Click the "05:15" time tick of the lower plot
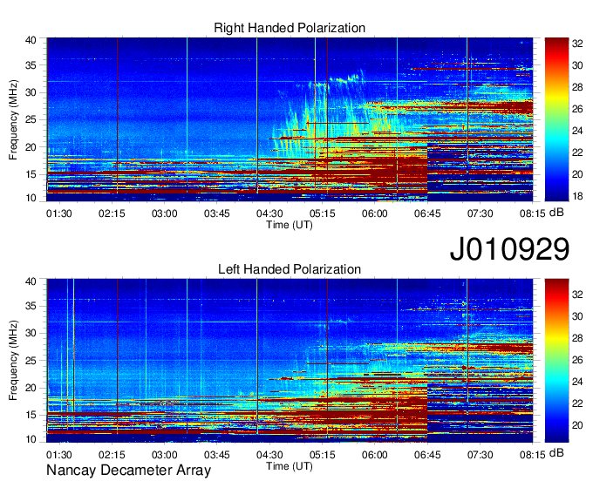Viewport: 593px width, 481px height. click(x=322, y=455)
